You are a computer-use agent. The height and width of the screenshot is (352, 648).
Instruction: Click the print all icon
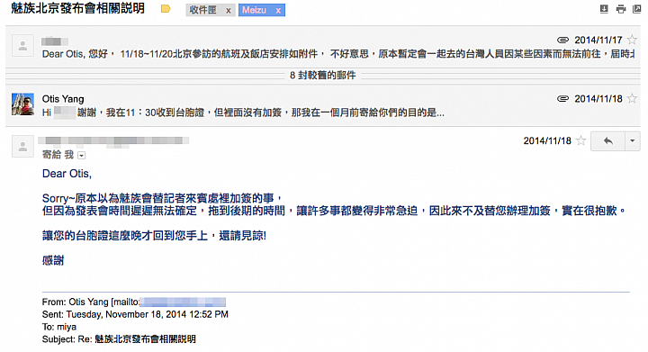[621, 9]
